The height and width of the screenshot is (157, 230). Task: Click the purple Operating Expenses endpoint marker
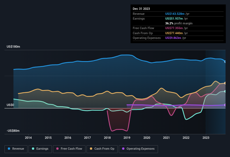pos(225,105)
